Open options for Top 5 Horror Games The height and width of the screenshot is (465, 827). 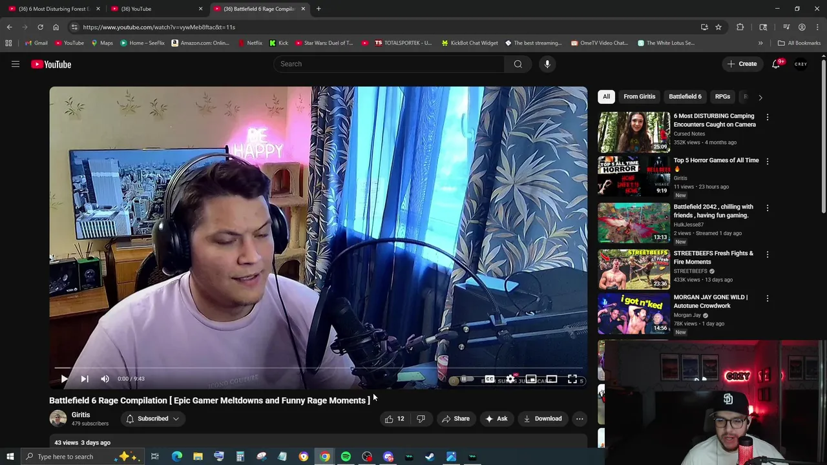[x=768, y=161]
